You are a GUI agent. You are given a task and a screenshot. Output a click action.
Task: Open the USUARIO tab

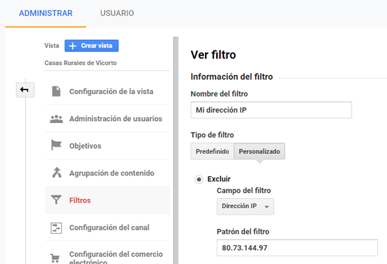[x=117, y=14]
